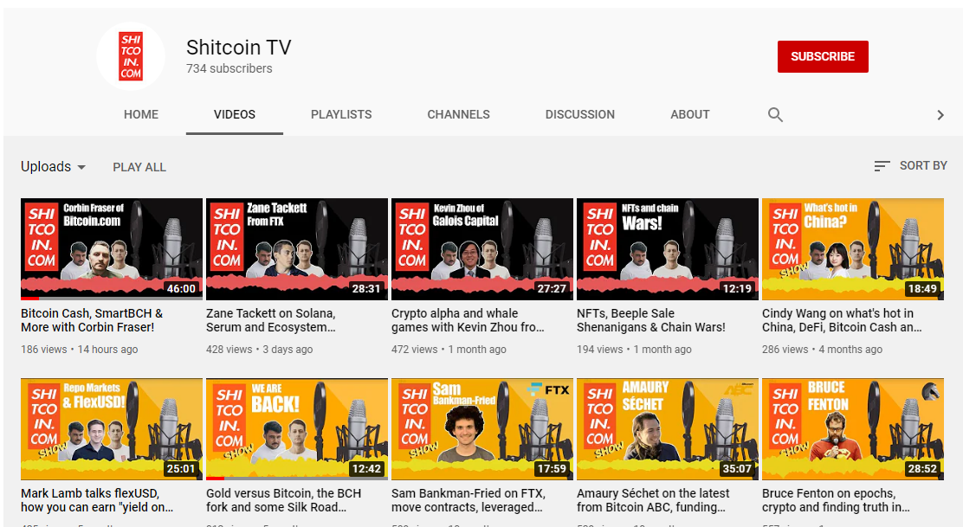This screenshot has width=963, height=527.
Task: Open Kevin Zhou of Galois Capital thumbnail
Action: point(482,249)
